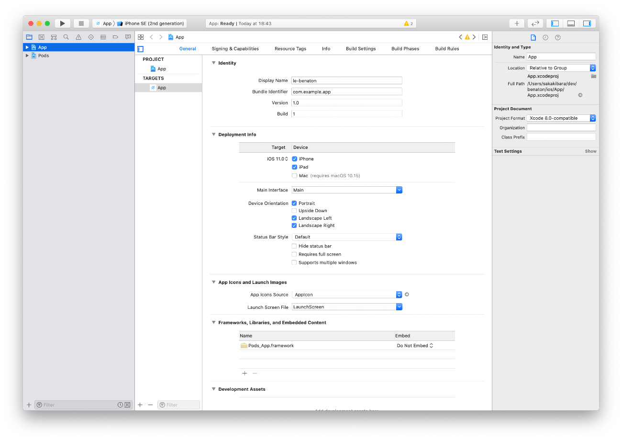This screenshot has width=622, height=441.
Task: Open the Test navigator diamond icon
Action: (91, 37)
